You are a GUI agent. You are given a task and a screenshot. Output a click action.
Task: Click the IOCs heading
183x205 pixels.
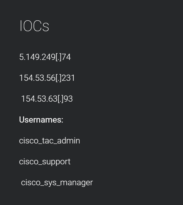[34, 26]
